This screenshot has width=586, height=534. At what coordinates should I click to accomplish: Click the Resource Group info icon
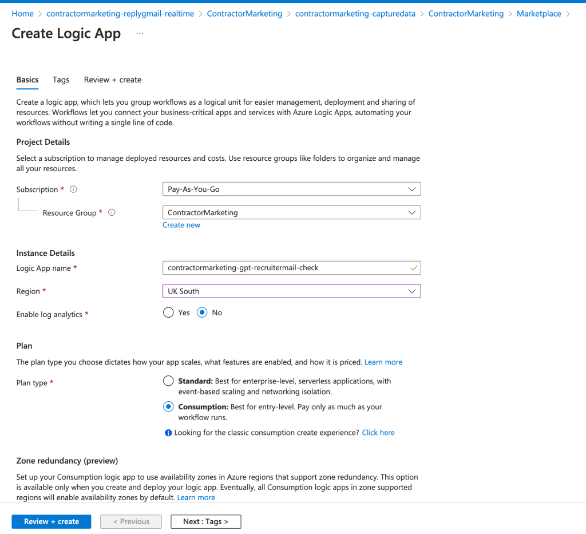(112, 212)
